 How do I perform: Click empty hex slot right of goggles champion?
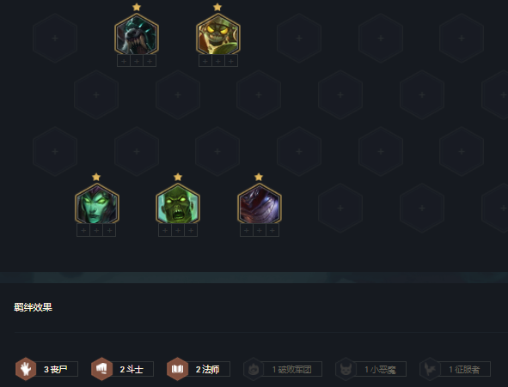tap(299, 38)
